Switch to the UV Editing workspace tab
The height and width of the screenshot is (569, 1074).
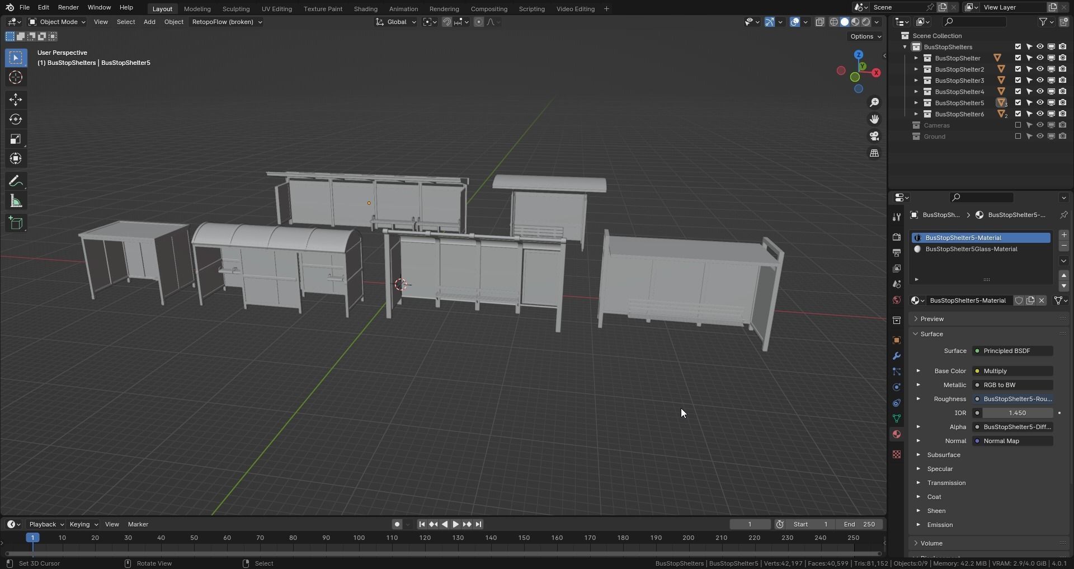pos(277,9)
